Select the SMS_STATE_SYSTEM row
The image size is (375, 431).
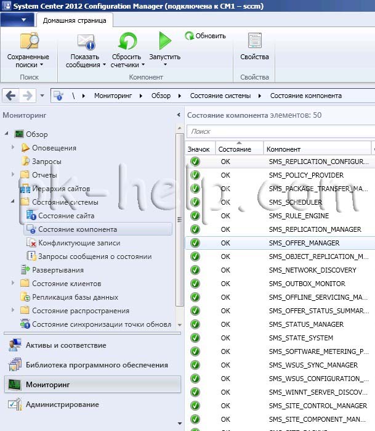point(280,338)
